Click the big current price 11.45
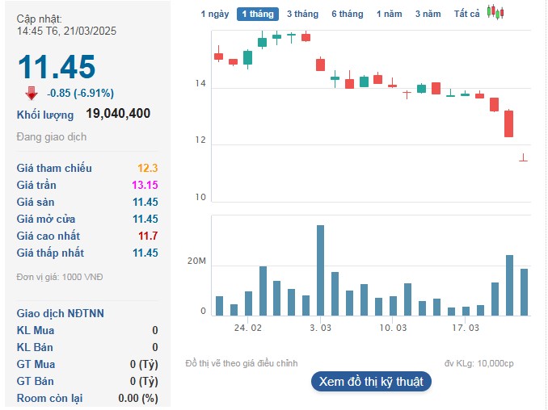This screenshot has height=410, width=548. point(57,67)
